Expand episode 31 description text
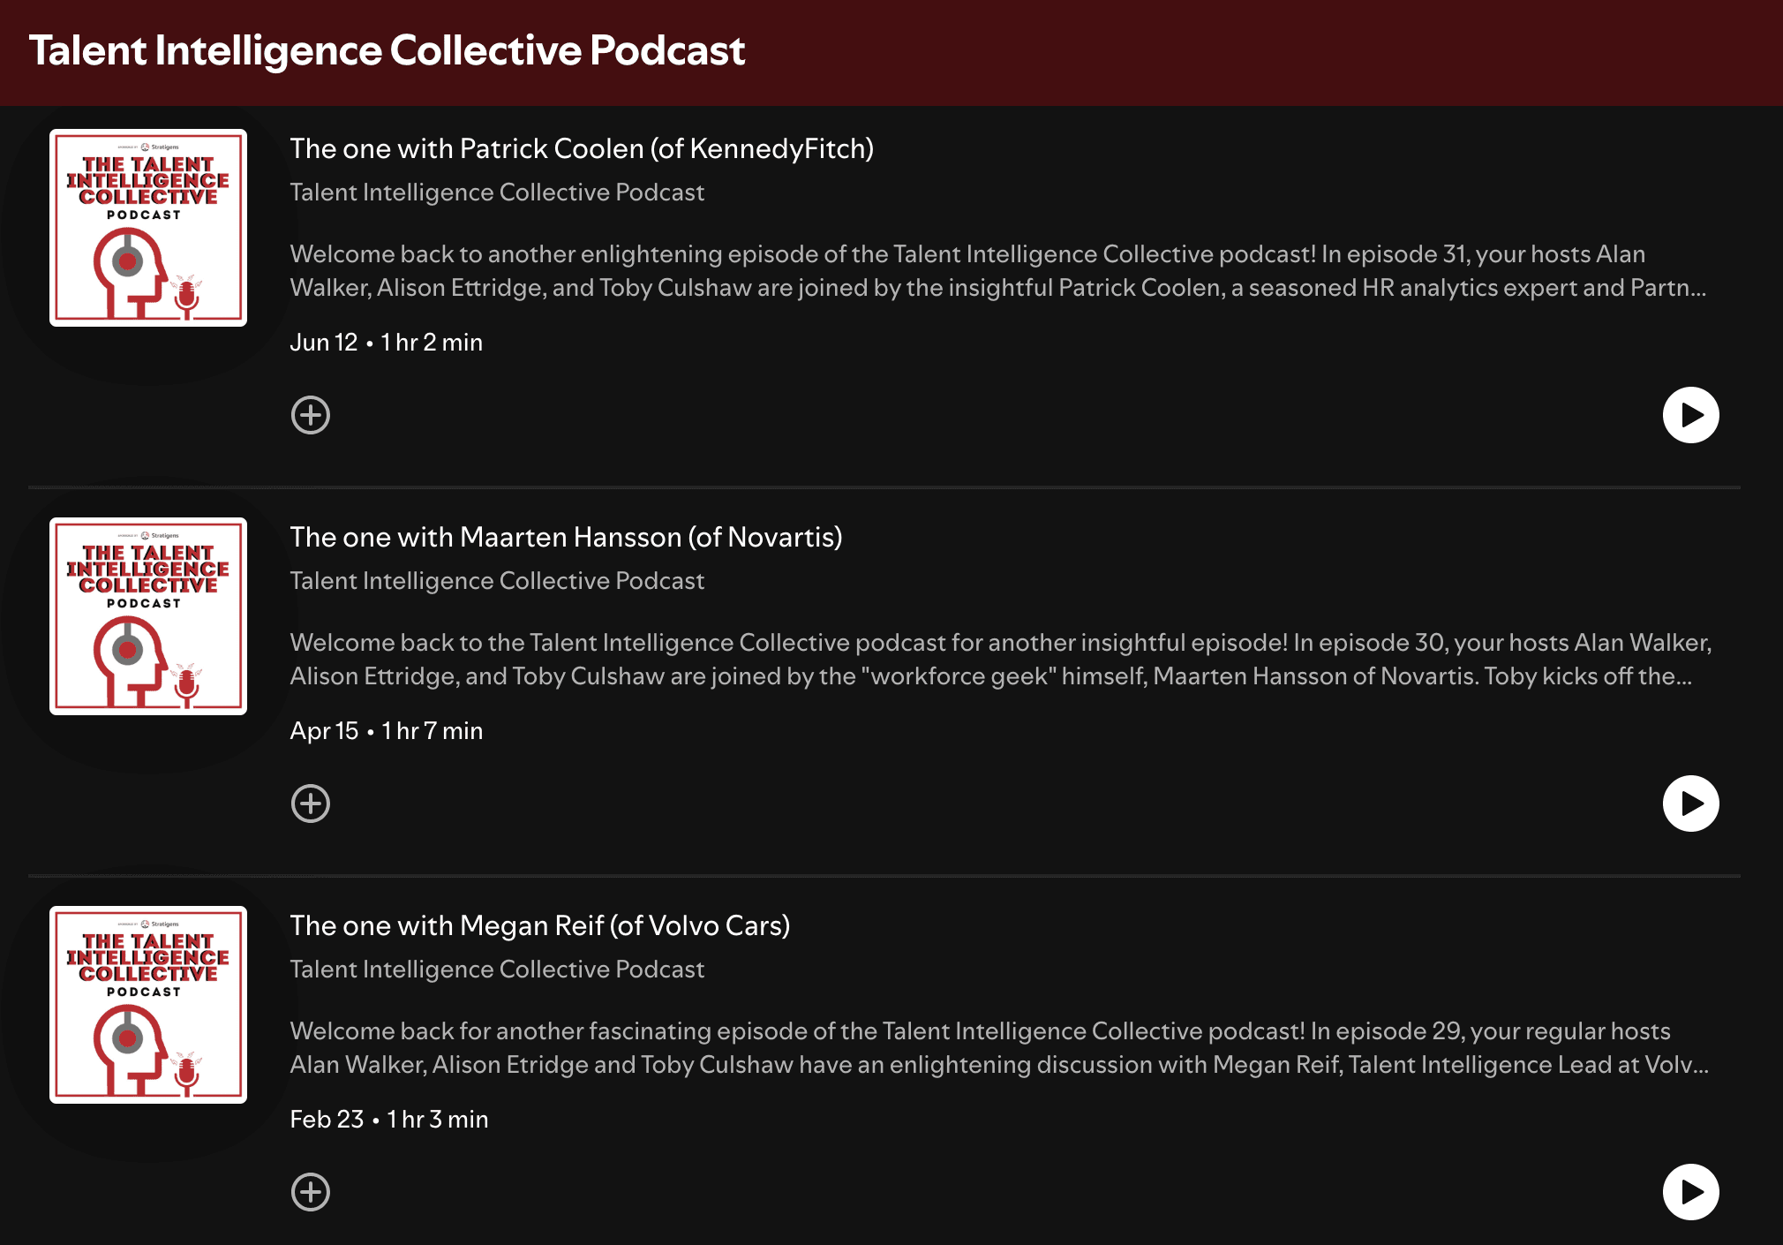 [x=998, y=271]
